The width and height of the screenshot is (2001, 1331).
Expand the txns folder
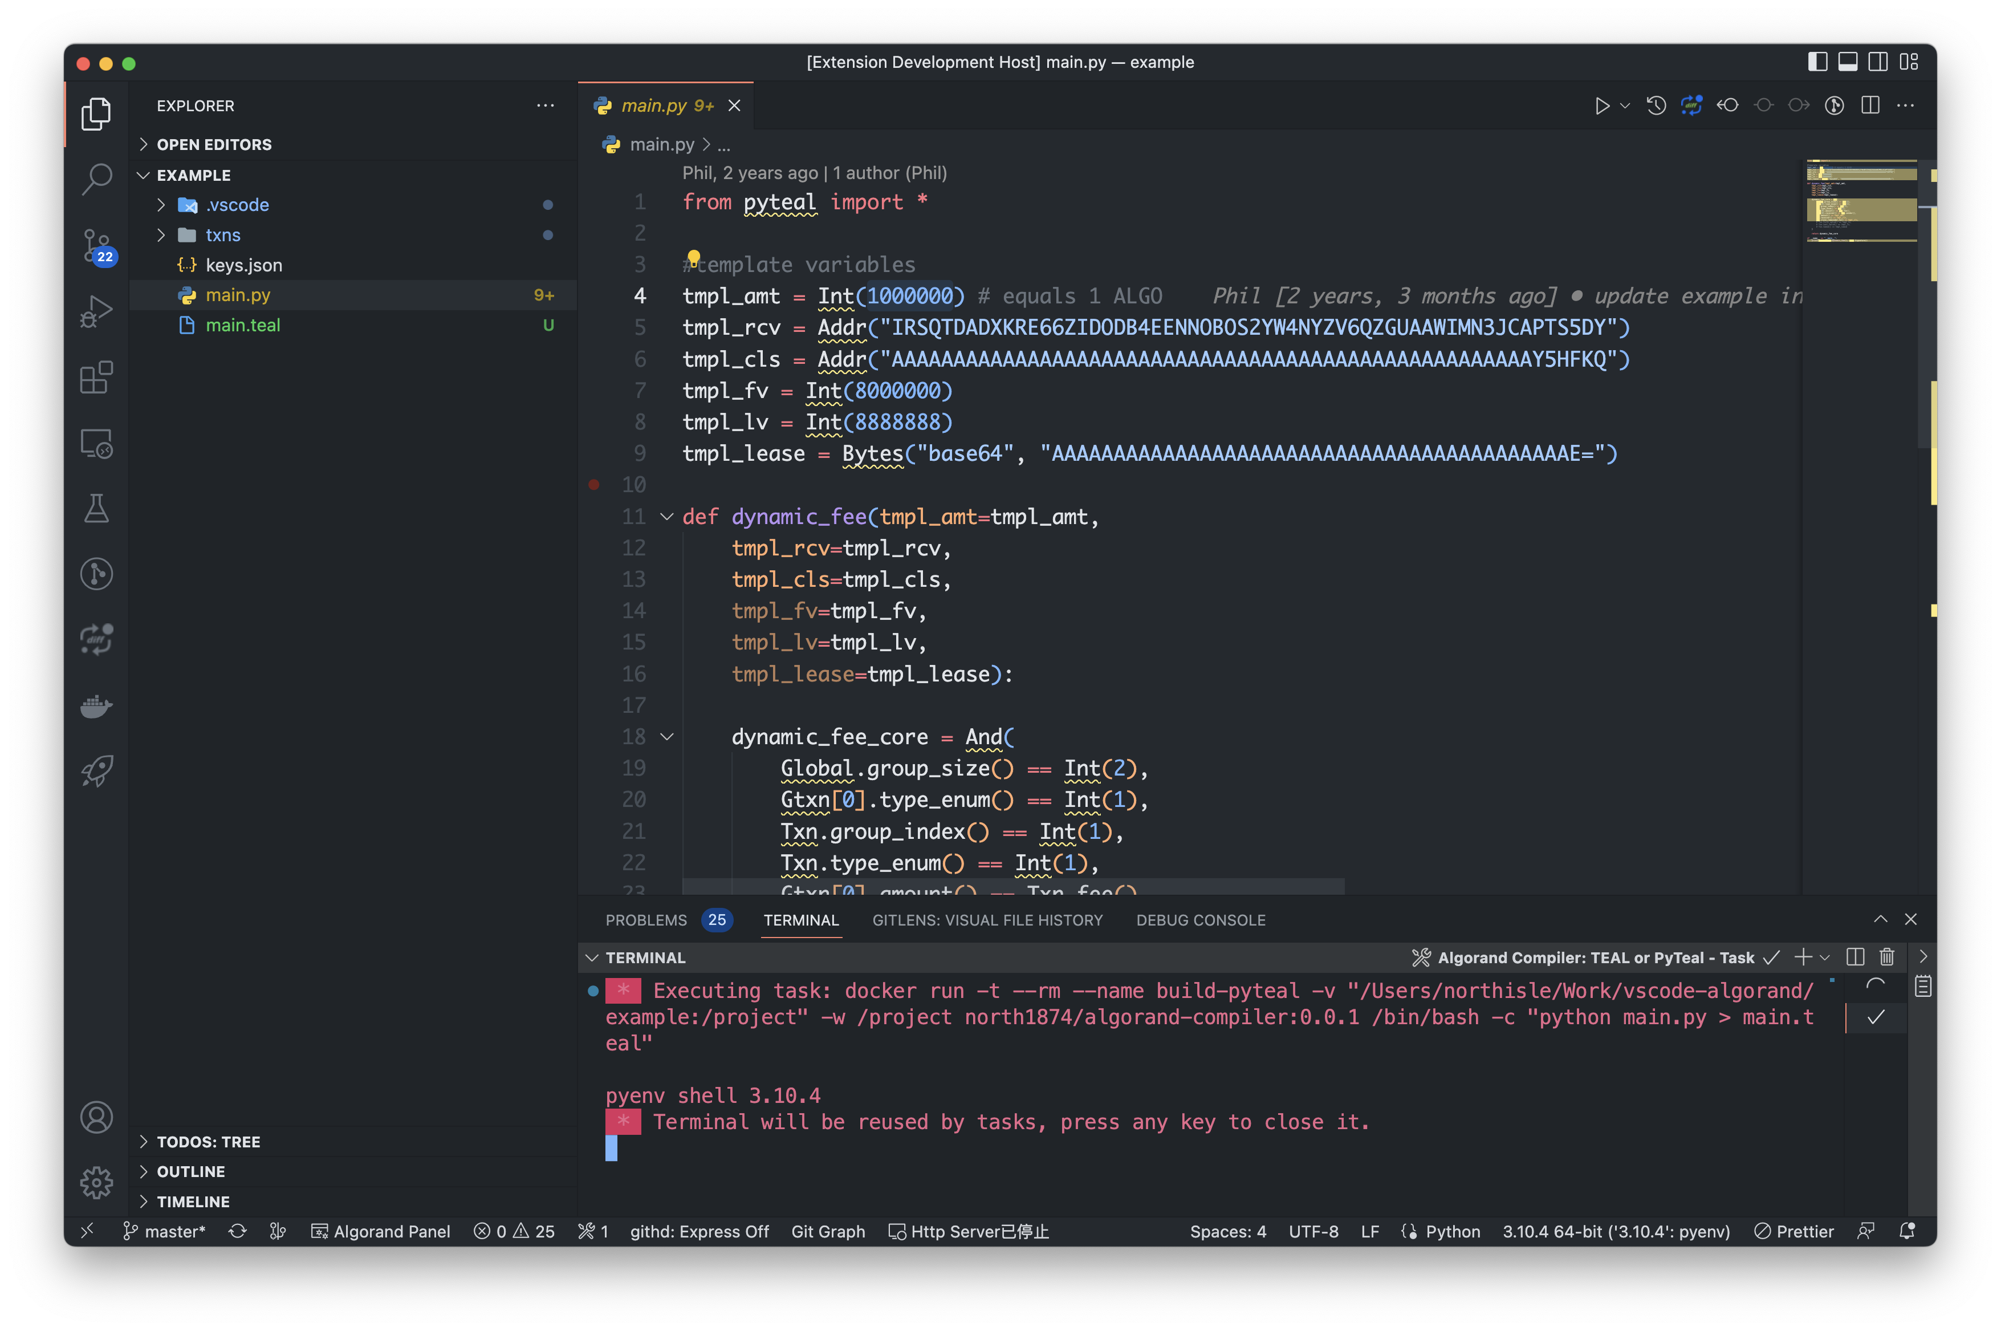[x=222, y=235]
